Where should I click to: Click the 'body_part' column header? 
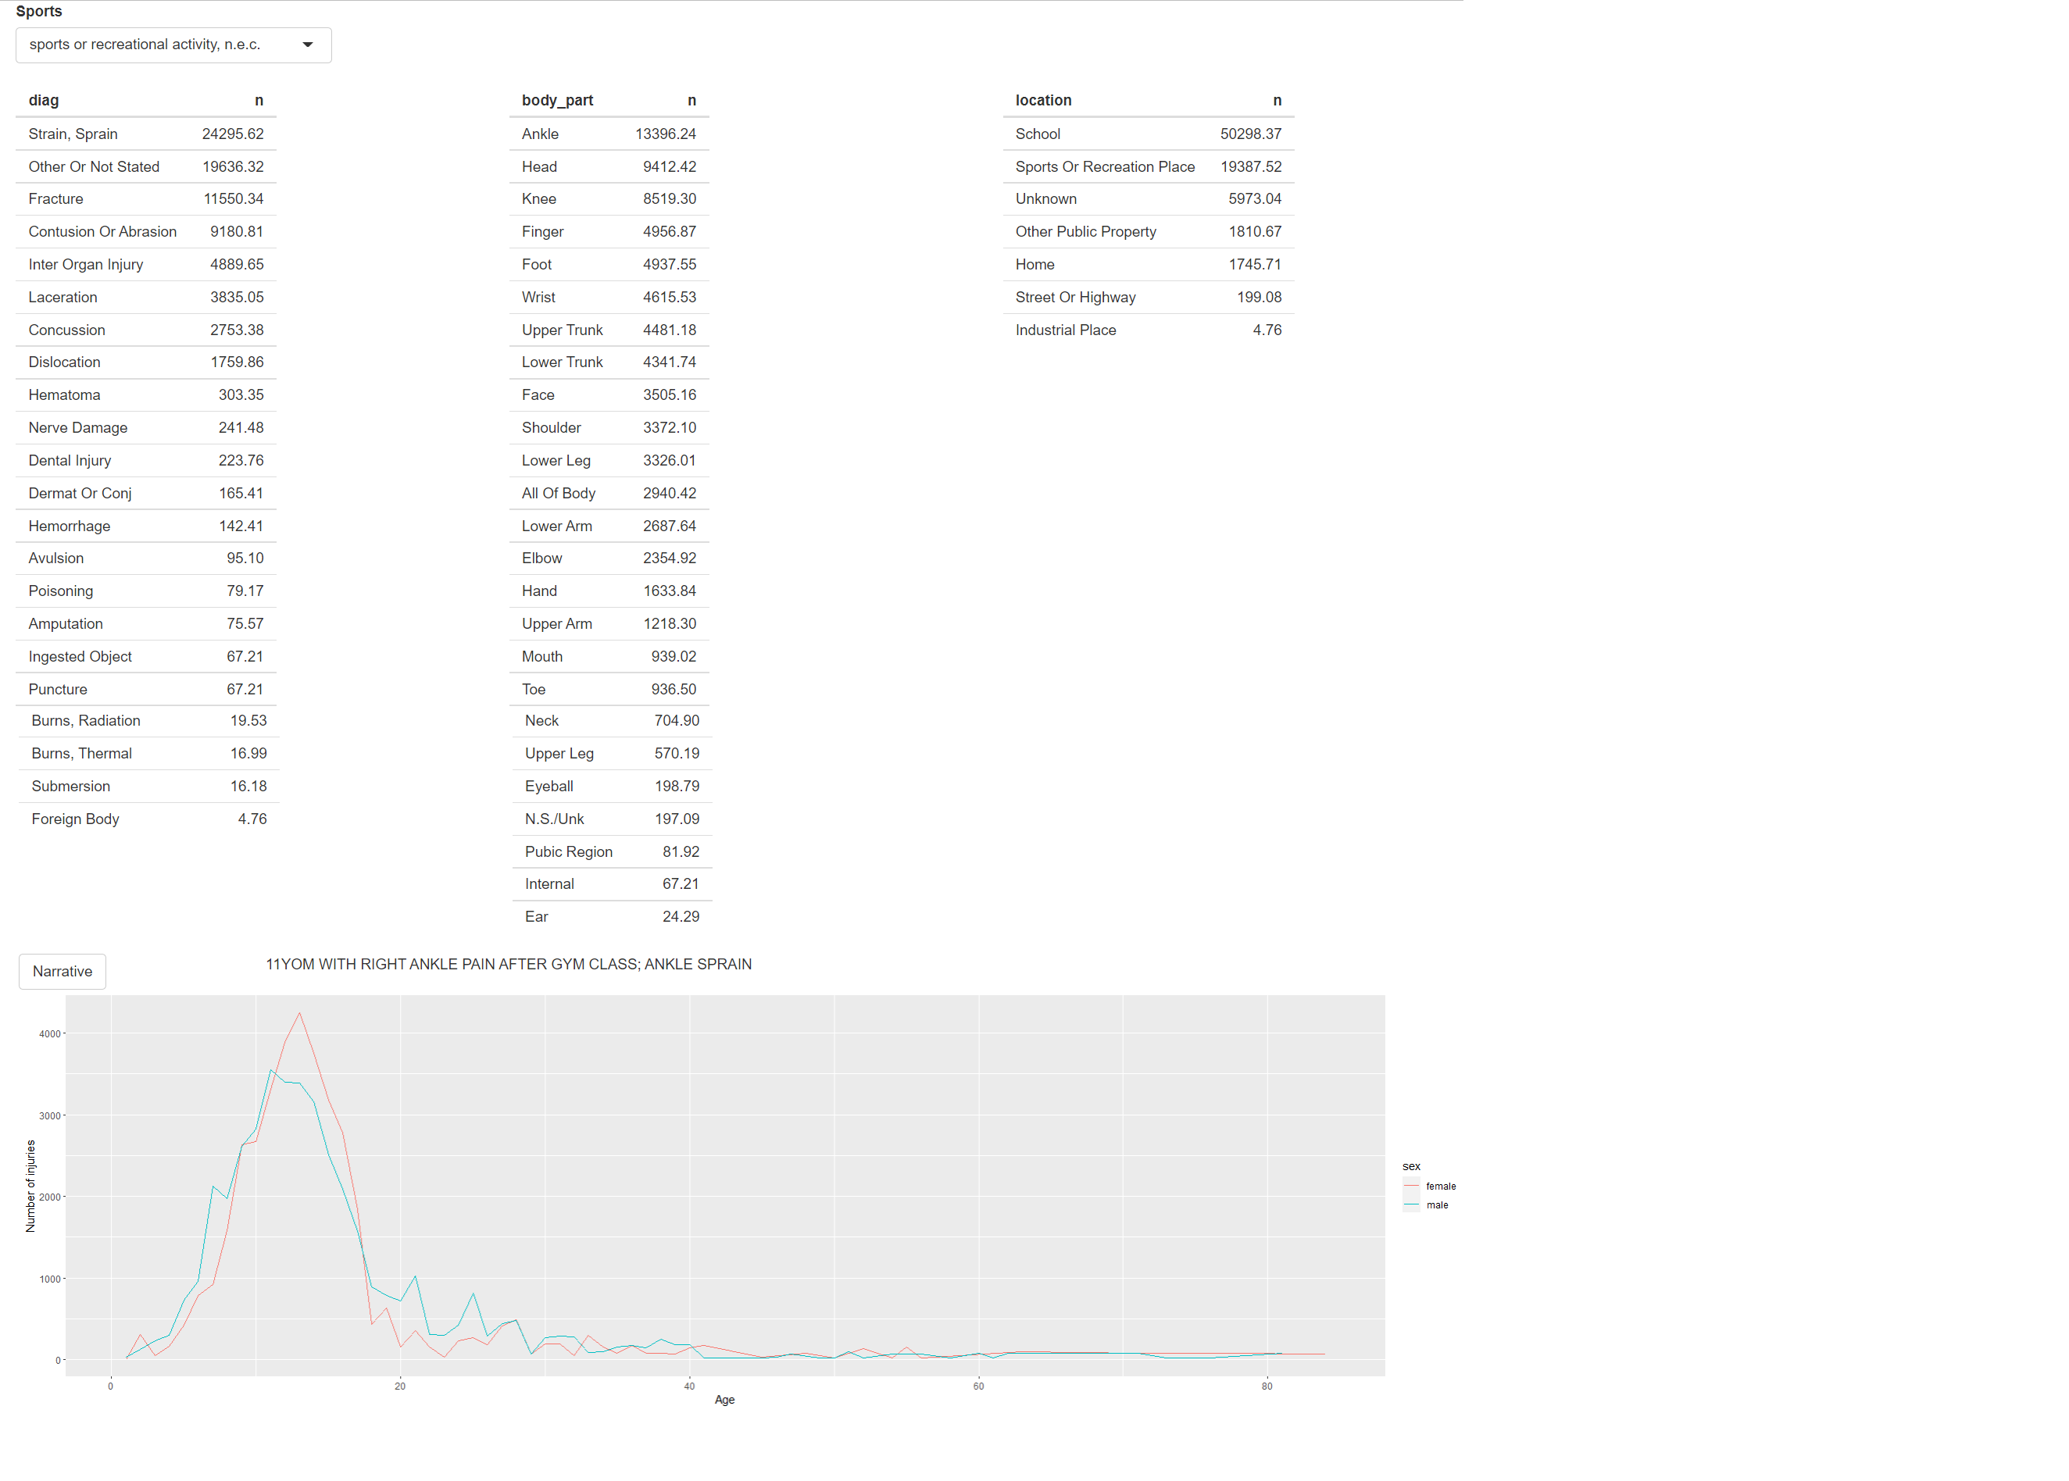tap(557, 100)
